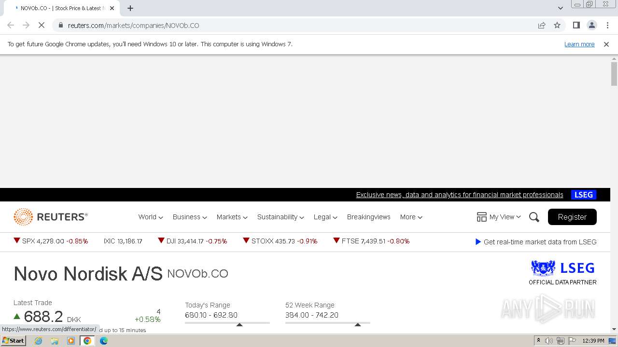This screenshot has height=347, width=618.
Task: Open the Windows Start menu
Action: 14,341
